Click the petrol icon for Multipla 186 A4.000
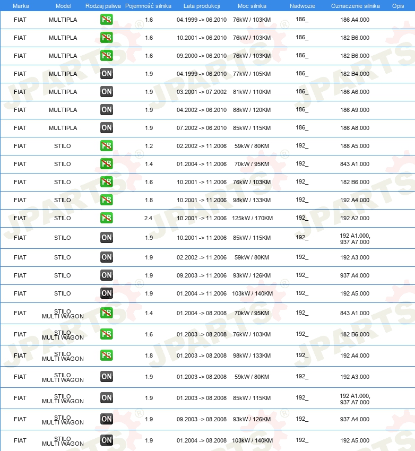 tap(107, 20)
